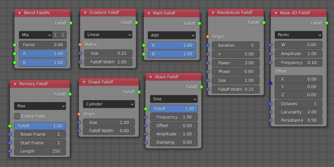Open the Max dropdown in Memory Falloff
Image resolution: width=334 pixels, height=167 pixels.
(x=40, y=106)
